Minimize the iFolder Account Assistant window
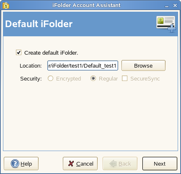The height and width of the screenshot is (174, 181). (x=167, y=6)
